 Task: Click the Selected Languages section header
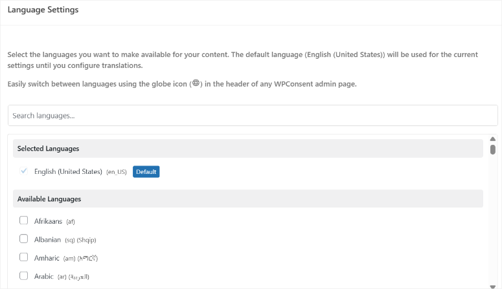pyautogui.click(x=248, y=148)
